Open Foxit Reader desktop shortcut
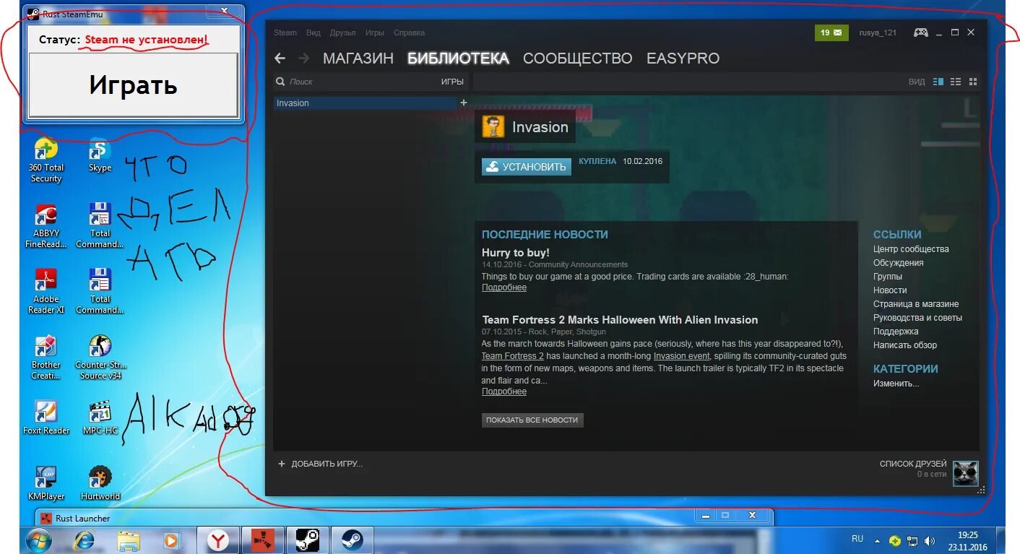 (46, 417)
